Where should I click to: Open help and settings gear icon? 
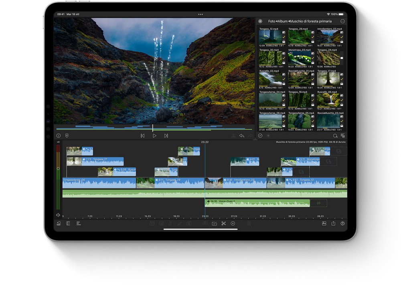pos(342,224)
